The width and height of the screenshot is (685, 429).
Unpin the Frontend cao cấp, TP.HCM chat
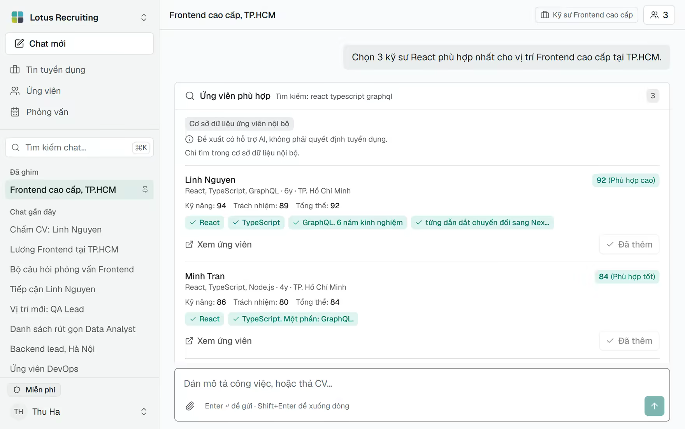pos(145,190)
